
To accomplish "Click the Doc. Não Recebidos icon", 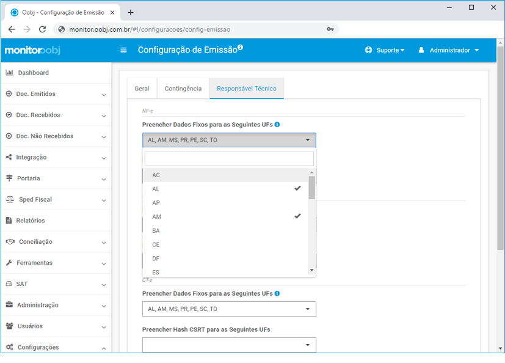I will point(9,136).
